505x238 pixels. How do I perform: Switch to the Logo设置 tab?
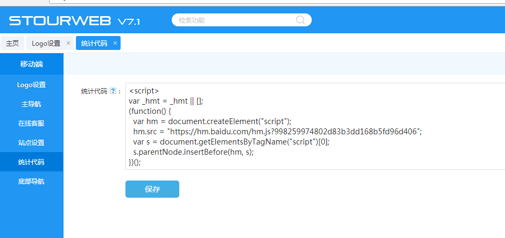(46, 43)
